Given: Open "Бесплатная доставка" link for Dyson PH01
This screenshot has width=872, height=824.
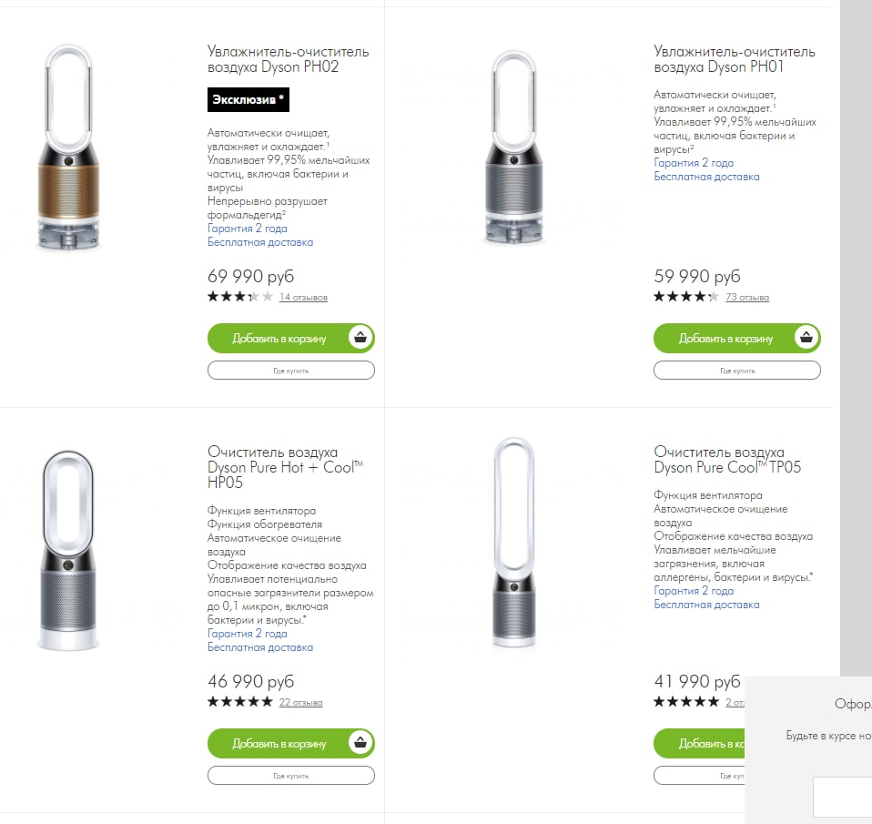Looking at the screenshot, I should click(x=706, y=177).
